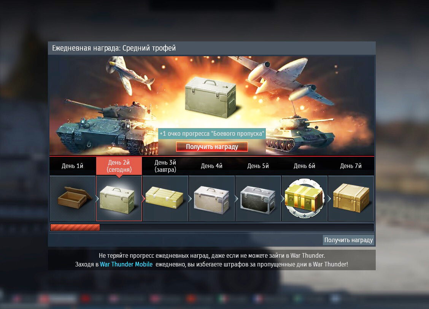The height and width of the screenshot is (309, 429).
Task: Click the День 3й (завтра) tab header
Action: (x=165, y=166)
